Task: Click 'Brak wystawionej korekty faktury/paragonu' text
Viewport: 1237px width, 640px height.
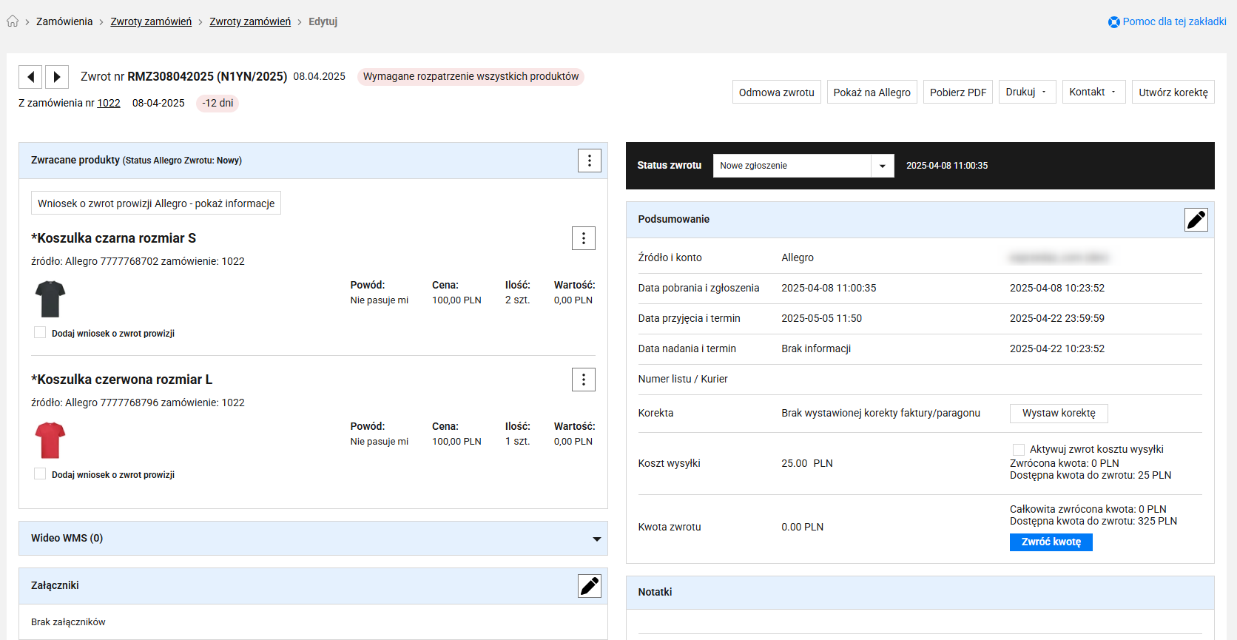Action: [880, 413]
